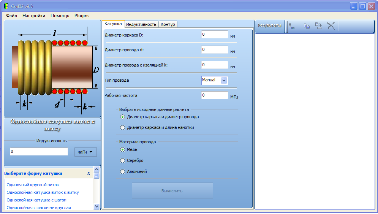Click the list-with-arrow results toolbar icon
The height and width of the screenshot is (214, 378).
pyautogui.click(x=292, y=26)
